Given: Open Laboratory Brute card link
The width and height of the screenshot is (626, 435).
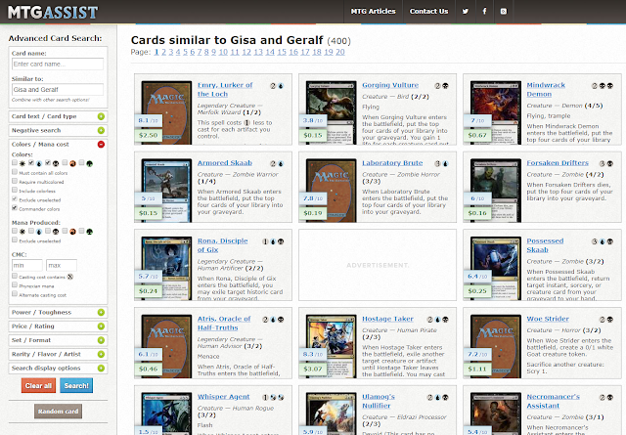Looking at the screenshot, I should coord(392,163).
